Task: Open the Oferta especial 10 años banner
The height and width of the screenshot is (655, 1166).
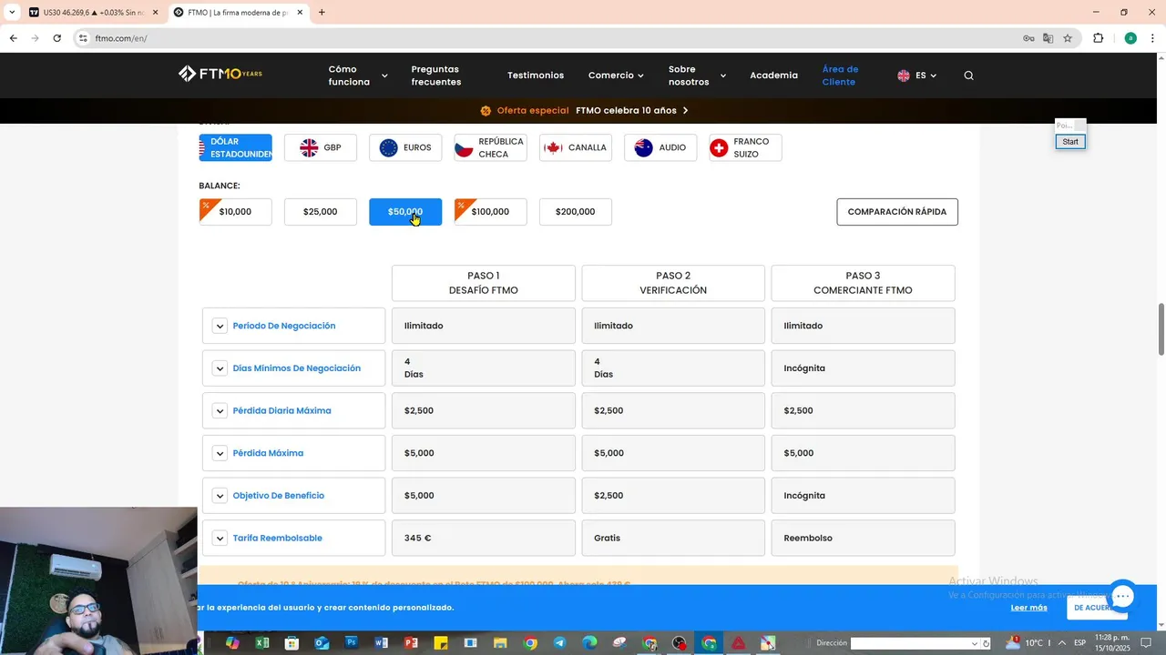Action: click(584, 110)
